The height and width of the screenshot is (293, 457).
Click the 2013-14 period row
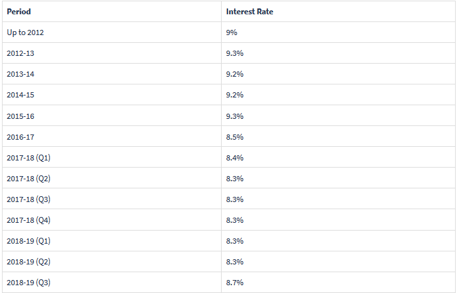click(x=20, y=74)
